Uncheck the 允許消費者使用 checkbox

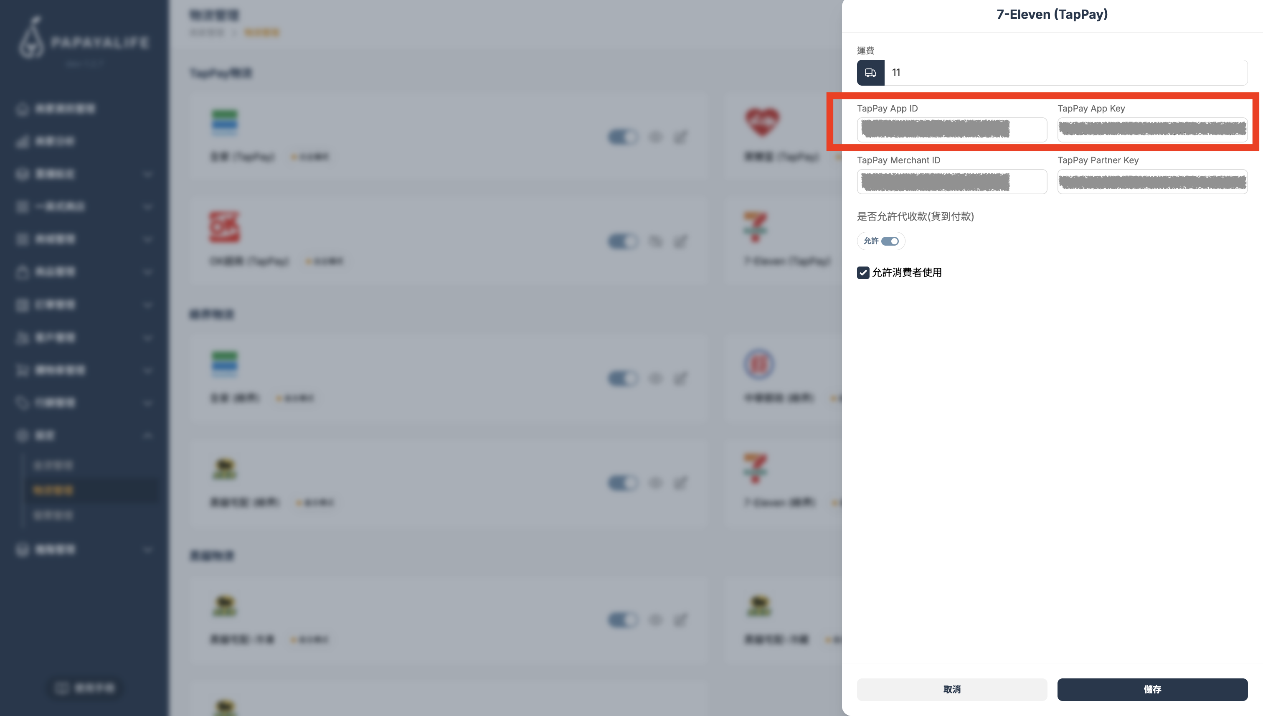pyautogui.click(x=863, y=272)
